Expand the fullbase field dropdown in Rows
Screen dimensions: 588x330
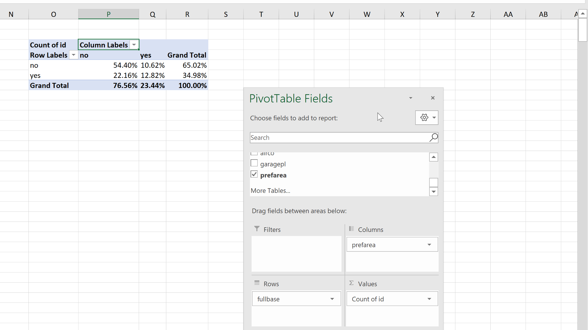pyautogui.click(x=332, y=299)
